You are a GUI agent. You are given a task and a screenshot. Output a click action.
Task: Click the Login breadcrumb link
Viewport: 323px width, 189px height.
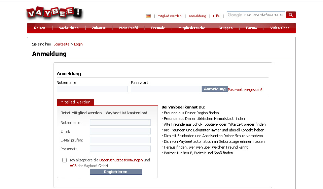click(x=78, y=44)
